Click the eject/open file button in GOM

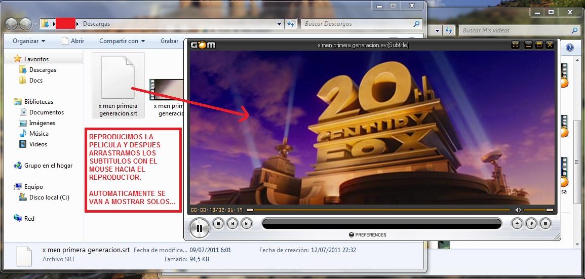click(x=517, y=224)
